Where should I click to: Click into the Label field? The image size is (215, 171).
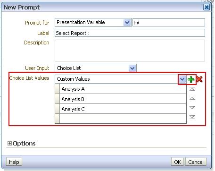click(130, 33)
